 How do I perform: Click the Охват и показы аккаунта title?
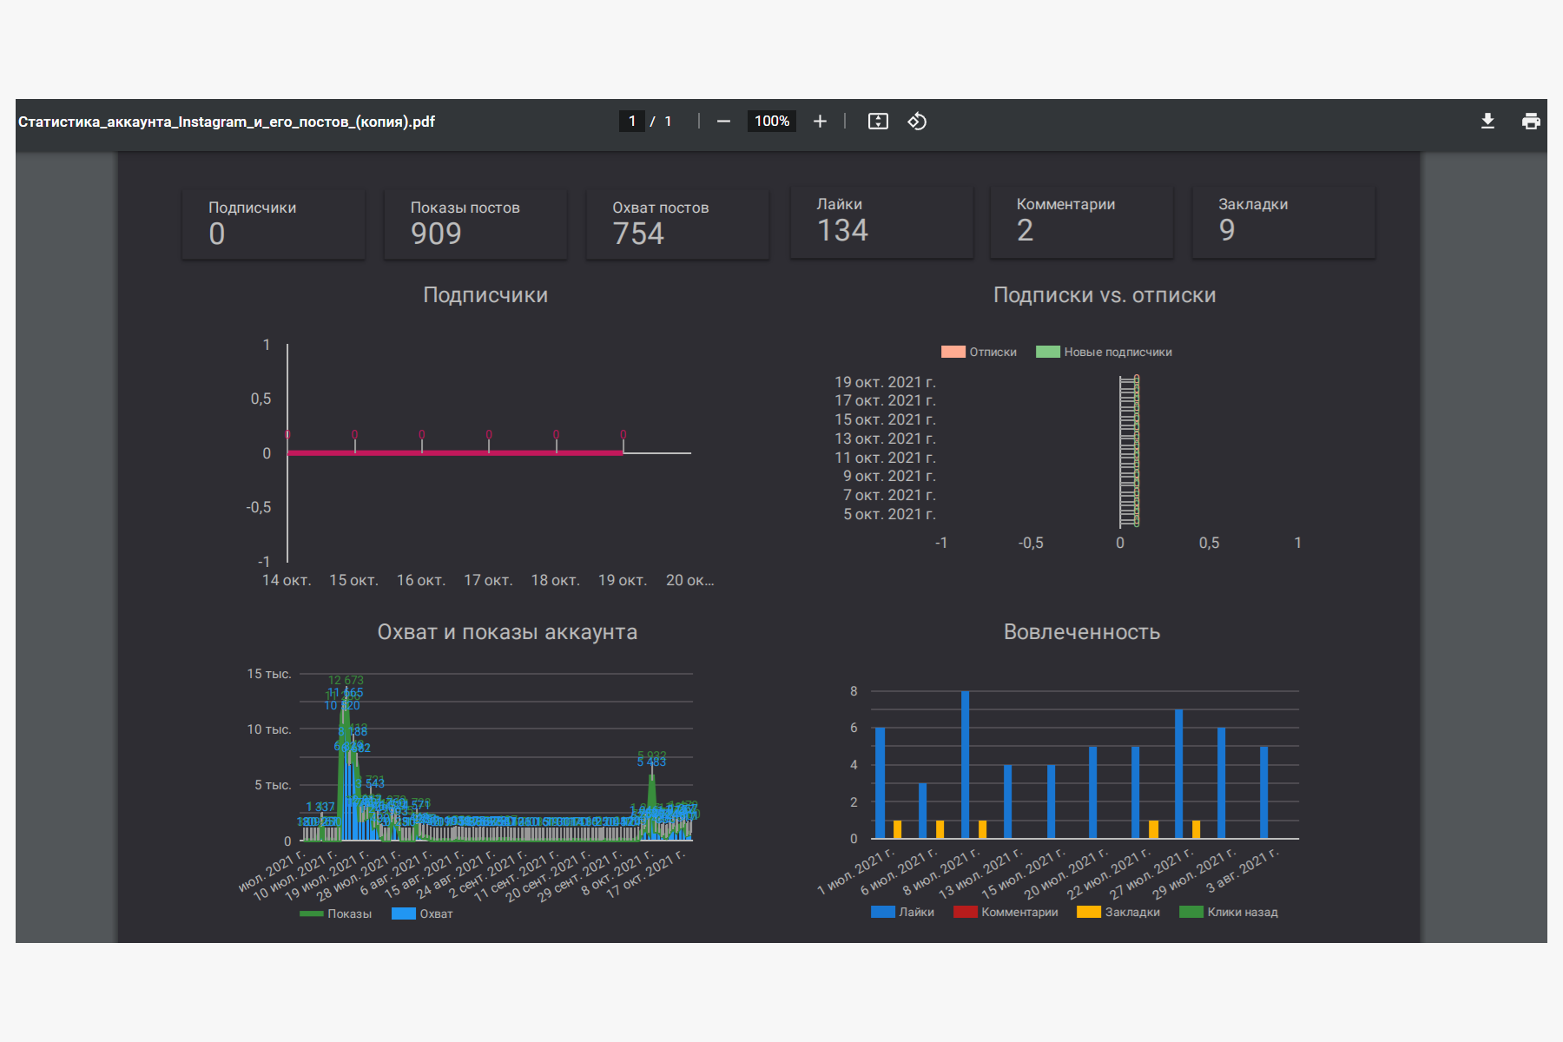click(x=507, y=632)
